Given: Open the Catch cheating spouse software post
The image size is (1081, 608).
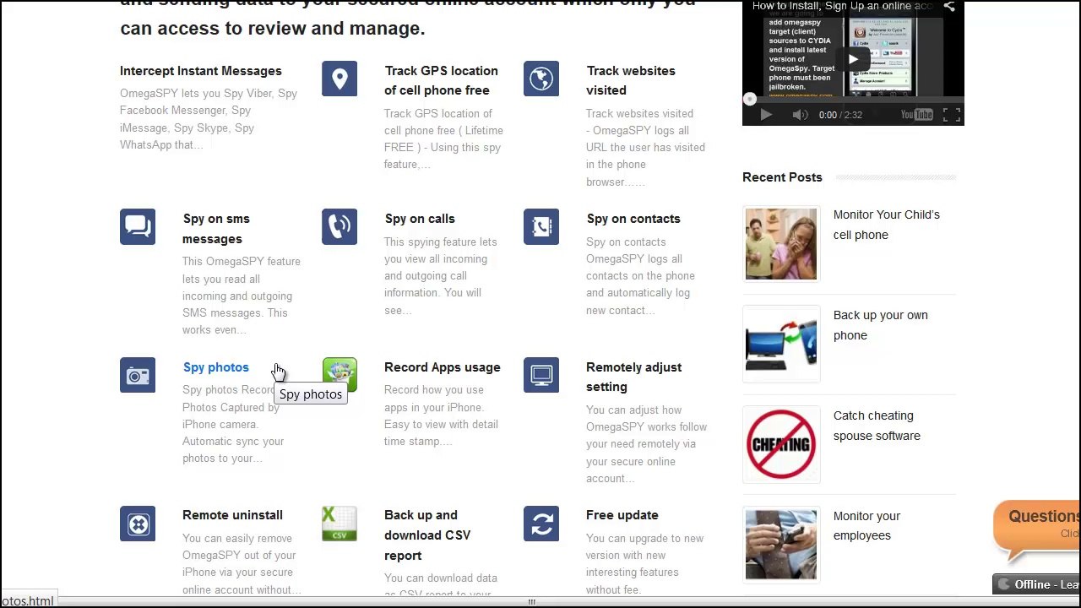Looking at the screenshot, I should pyautogui.click(x=877, y=426).
